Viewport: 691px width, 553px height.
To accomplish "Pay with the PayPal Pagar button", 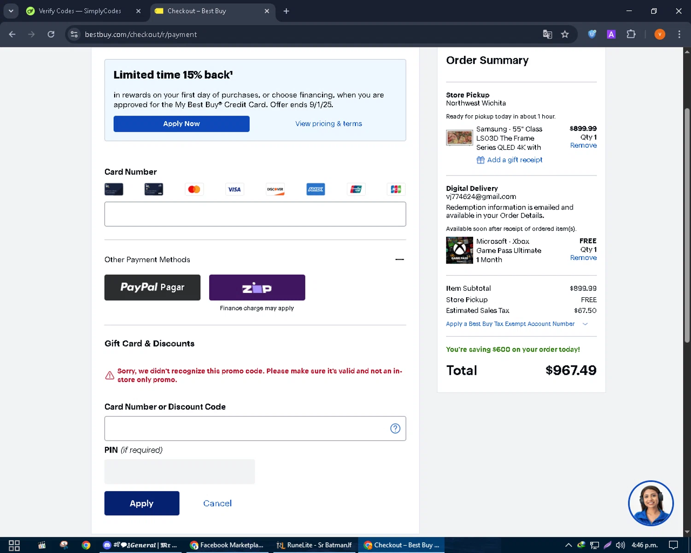I will [x=152, y=288].
